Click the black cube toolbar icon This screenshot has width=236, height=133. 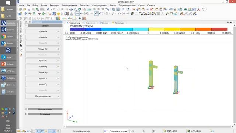point(132,14)
